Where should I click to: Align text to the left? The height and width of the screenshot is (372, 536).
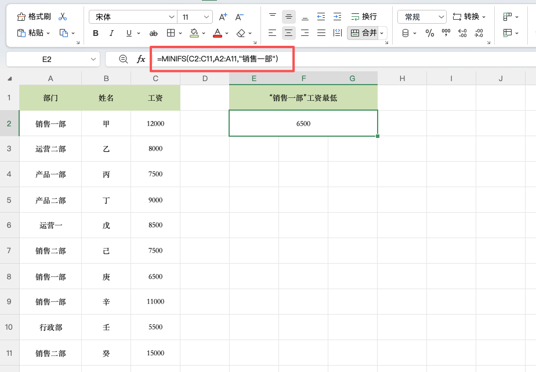(273, 33)
